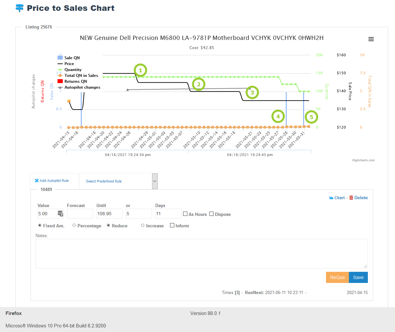Click the calculator icon in Value field
This screenshot has width=395, height=332.
60,214
